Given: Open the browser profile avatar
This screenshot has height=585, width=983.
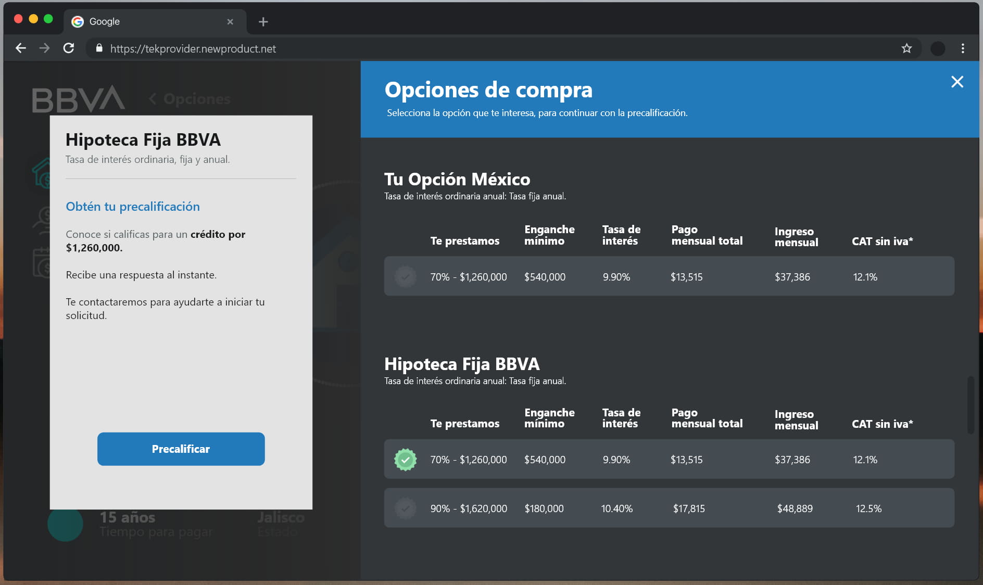Looking at the screenshot, I should click(x=937, y=48).
